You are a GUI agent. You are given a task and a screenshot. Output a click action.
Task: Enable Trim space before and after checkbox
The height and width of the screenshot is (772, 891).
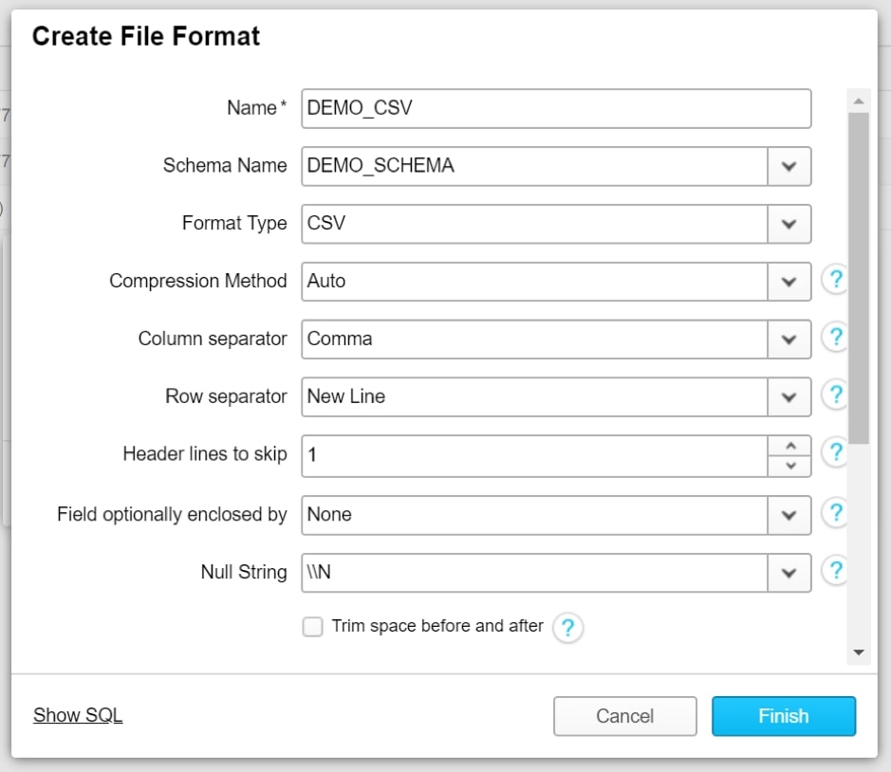point(312,627)
